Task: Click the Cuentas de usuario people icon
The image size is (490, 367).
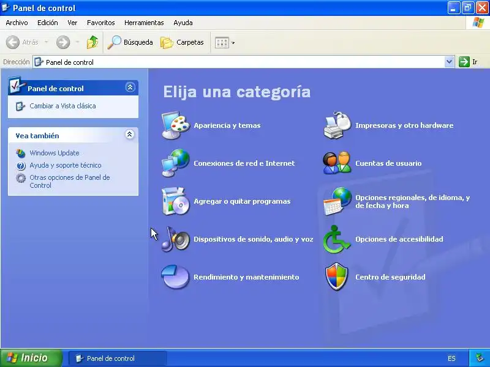Action: point(337,163)
